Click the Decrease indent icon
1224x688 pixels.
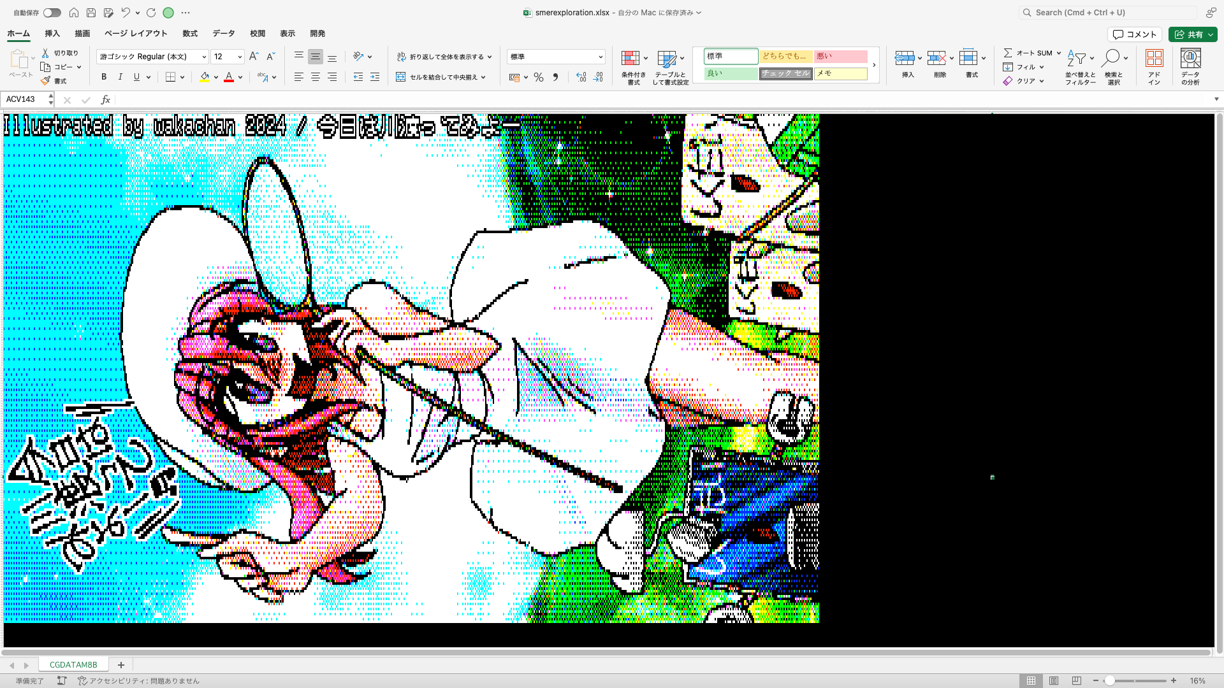click(x=358, y=77)
